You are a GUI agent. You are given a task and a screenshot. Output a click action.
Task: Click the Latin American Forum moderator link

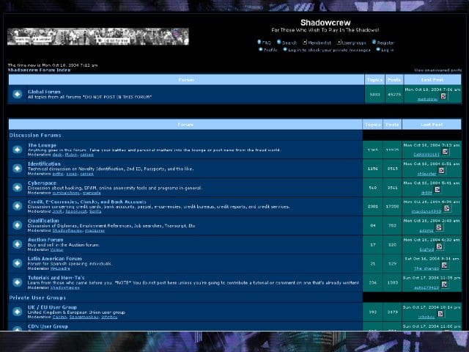(60, 268)
